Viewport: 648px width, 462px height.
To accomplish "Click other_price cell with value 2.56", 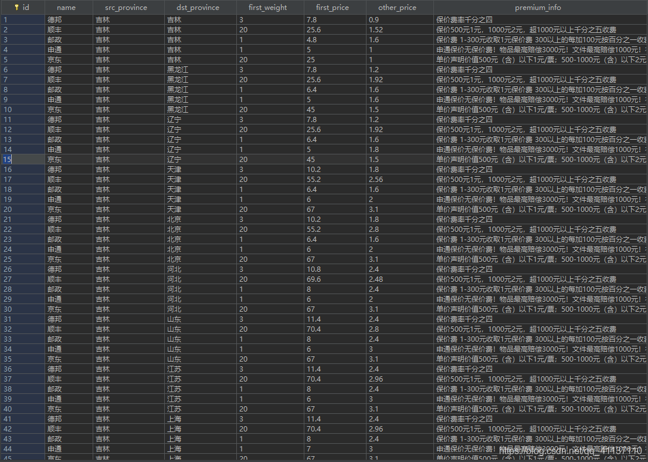I will (399, 180).
